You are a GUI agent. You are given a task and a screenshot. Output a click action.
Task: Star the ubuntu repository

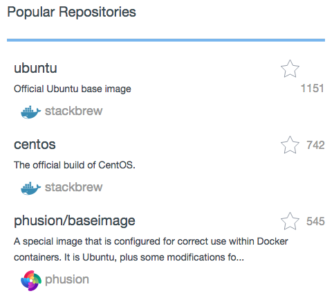tap(290, 69)
